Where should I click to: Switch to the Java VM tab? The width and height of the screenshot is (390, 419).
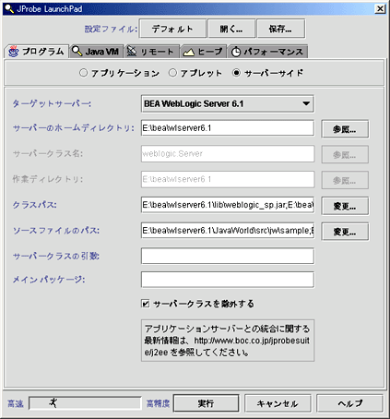click(97, 52)
